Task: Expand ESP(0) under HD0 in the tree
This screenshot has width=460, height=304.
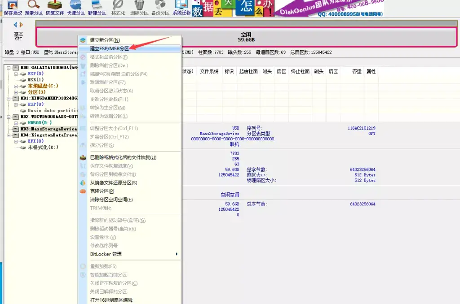Action: click(16, 74)
